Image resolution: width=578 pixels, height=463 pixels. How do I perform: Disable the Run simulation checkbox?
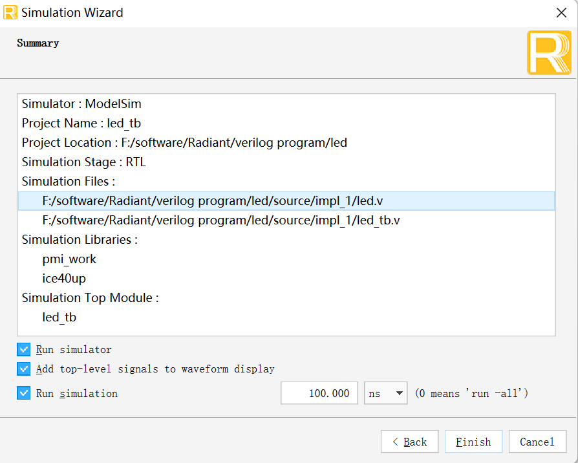23,393
